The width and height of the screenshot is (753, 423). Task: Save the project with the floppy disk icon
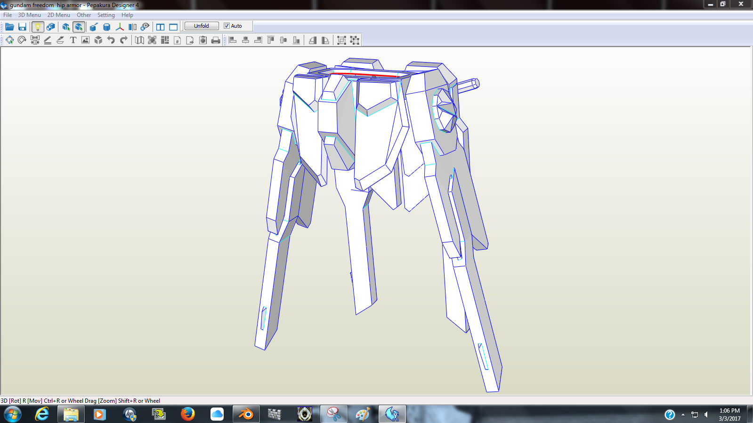point(22,27)
